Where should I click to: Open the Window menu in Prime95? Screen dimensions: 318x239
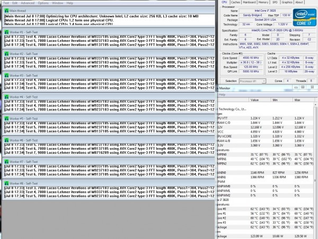click(57, 3)
